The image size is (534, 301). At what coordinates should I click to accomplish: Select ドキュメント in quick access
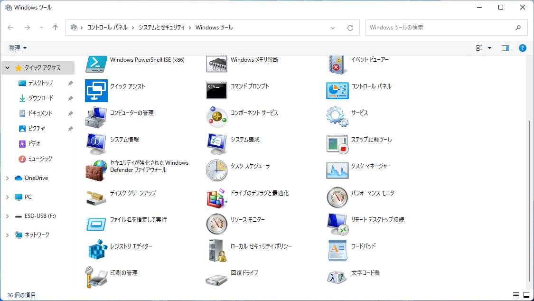[40, 113]
